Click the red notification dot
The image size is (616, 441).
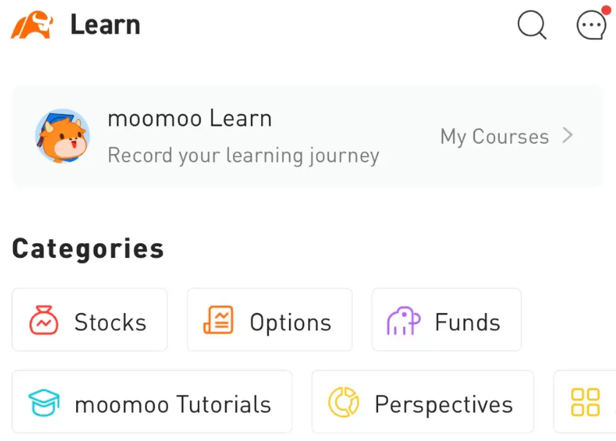(x=606, y=10)
